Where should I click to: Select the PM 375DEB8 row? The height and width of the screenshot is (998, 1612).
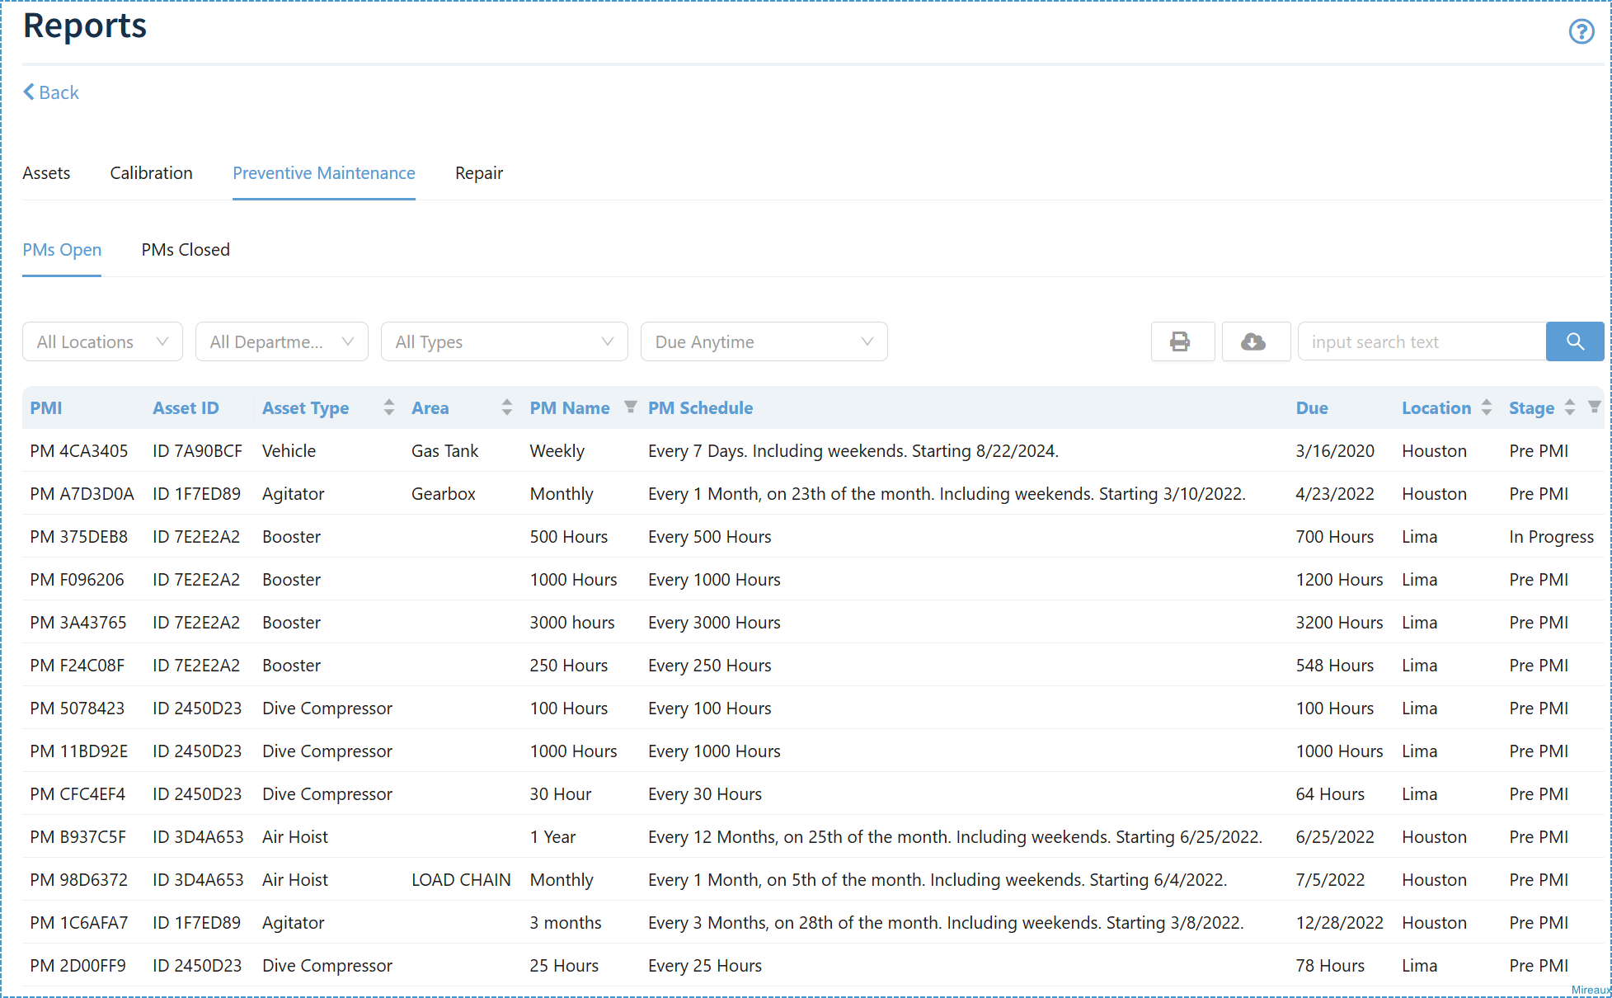tap(813, 536)
